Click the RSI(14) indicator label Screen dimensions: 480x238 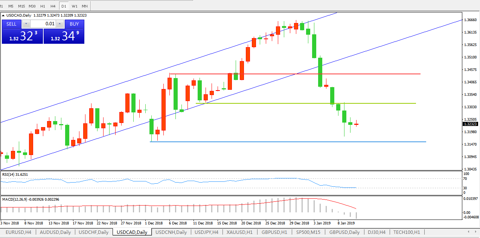click(x=15, y=174)
